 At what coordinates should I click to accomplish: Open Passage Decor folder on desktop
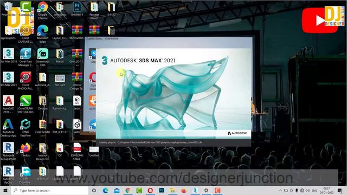click(94, 10)
